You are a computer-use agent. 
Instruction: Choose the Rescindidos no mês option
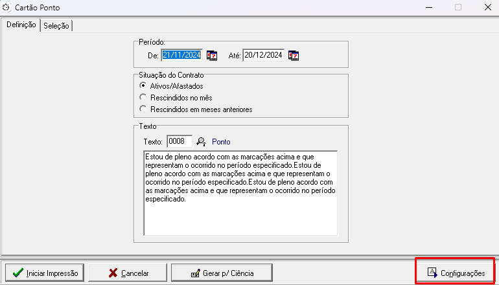pyautogui.click(x=143, y=97)
